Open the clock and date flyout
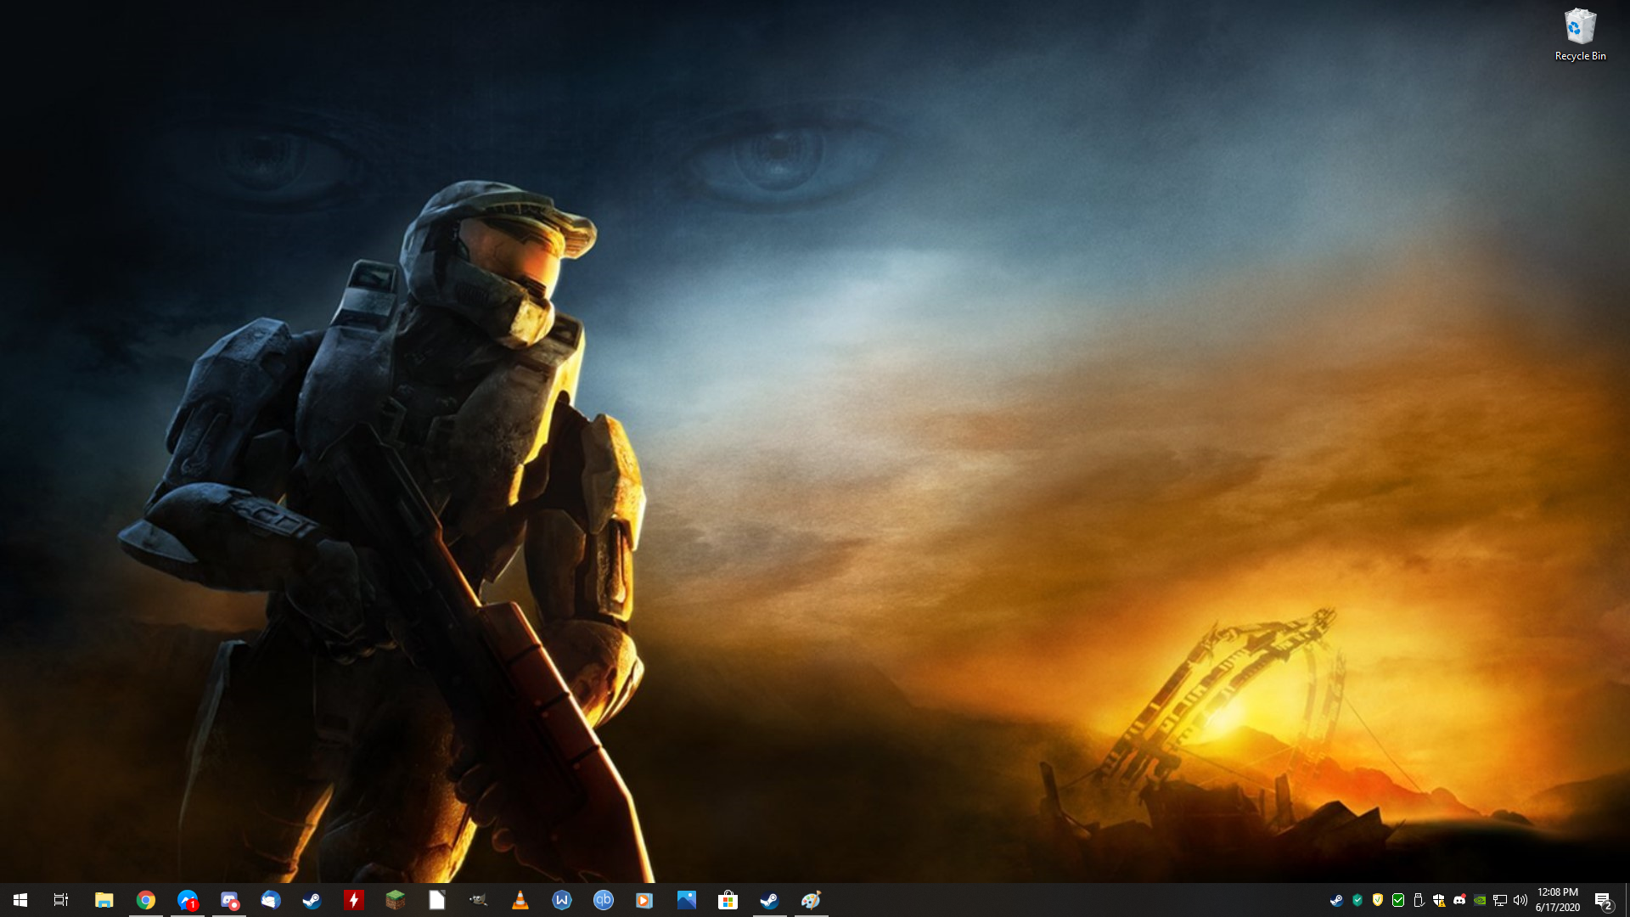The image size is (1630, 917). click(1557, 900)
